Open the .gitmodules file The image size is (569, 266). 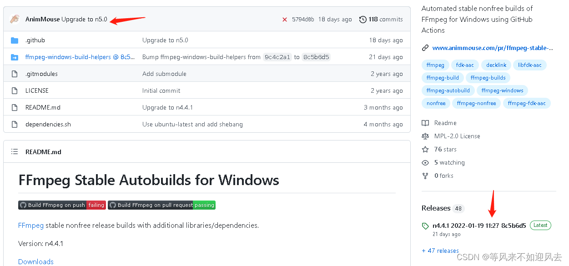[x=41, y=74]
